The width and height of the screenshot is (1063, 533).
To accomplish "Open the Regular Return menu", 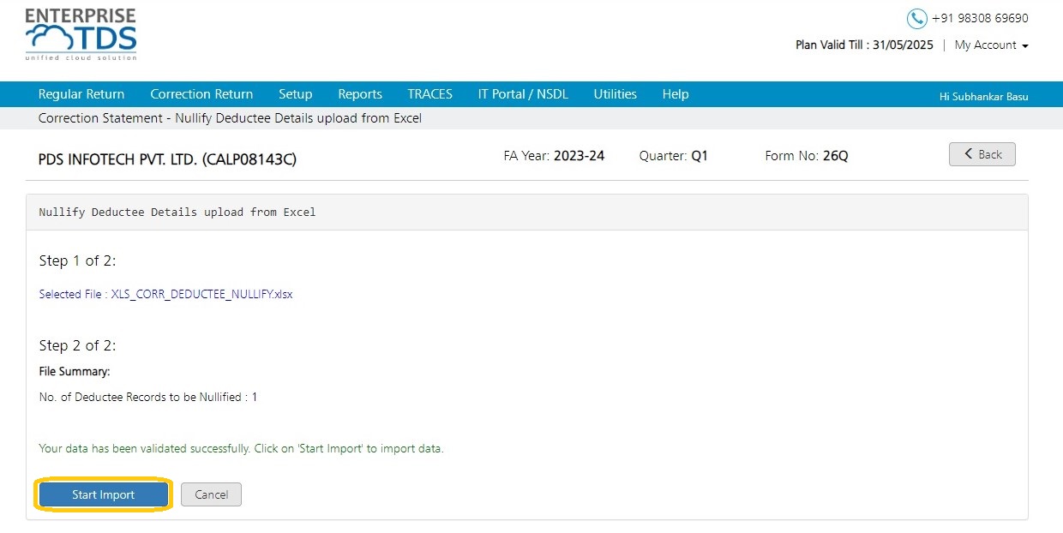I will point(81,94).
